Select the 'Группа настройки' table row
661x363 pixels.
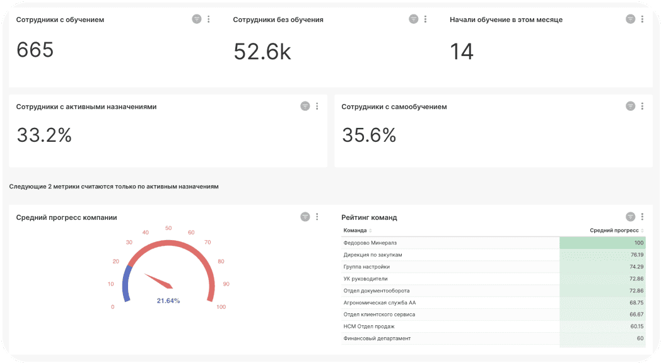tap(493, 267)
